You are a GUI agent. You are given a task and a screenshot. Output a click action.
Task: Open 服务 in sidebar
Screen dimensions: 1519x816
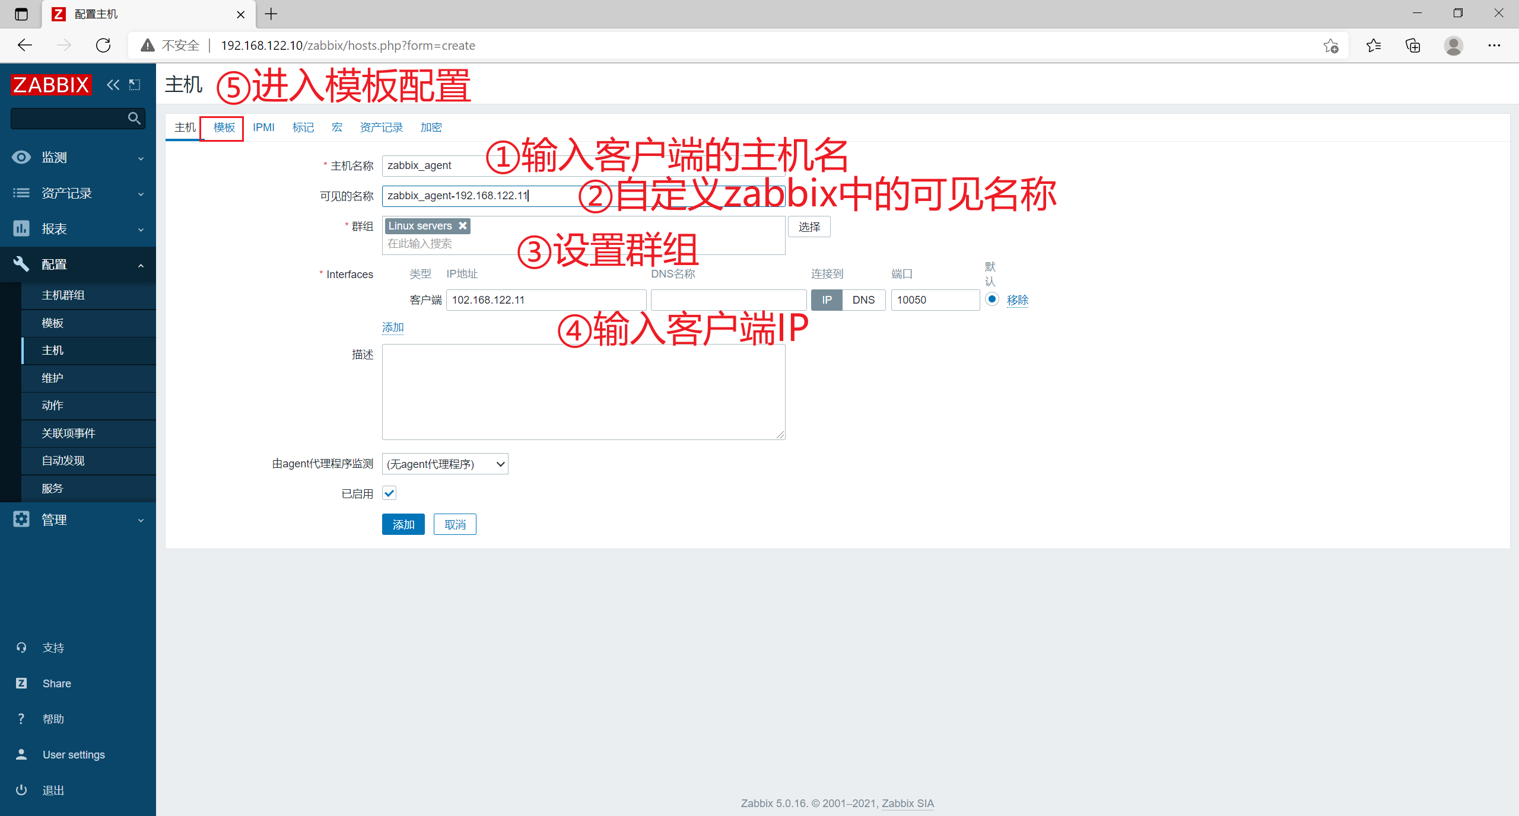click(88, 488)
